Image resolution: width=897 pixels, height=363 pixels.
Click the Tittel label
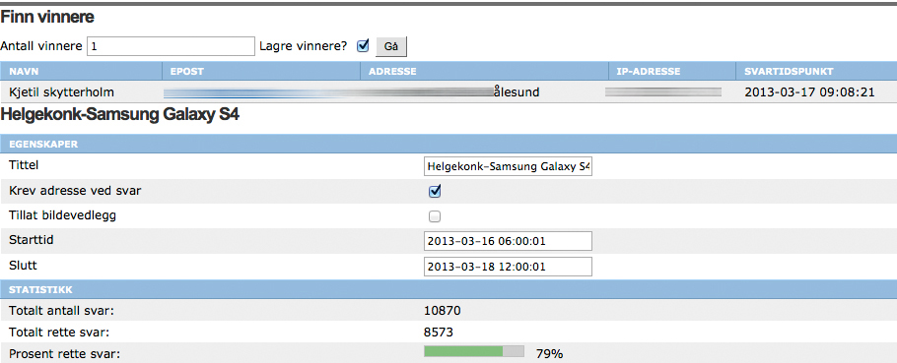tap(25, 165)
